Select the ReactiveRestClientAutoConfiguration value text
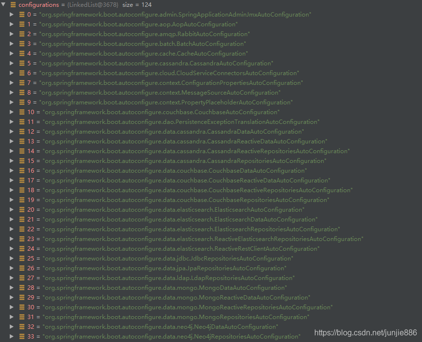The height and width of the screenshot is (342, 422). (181, 248)
